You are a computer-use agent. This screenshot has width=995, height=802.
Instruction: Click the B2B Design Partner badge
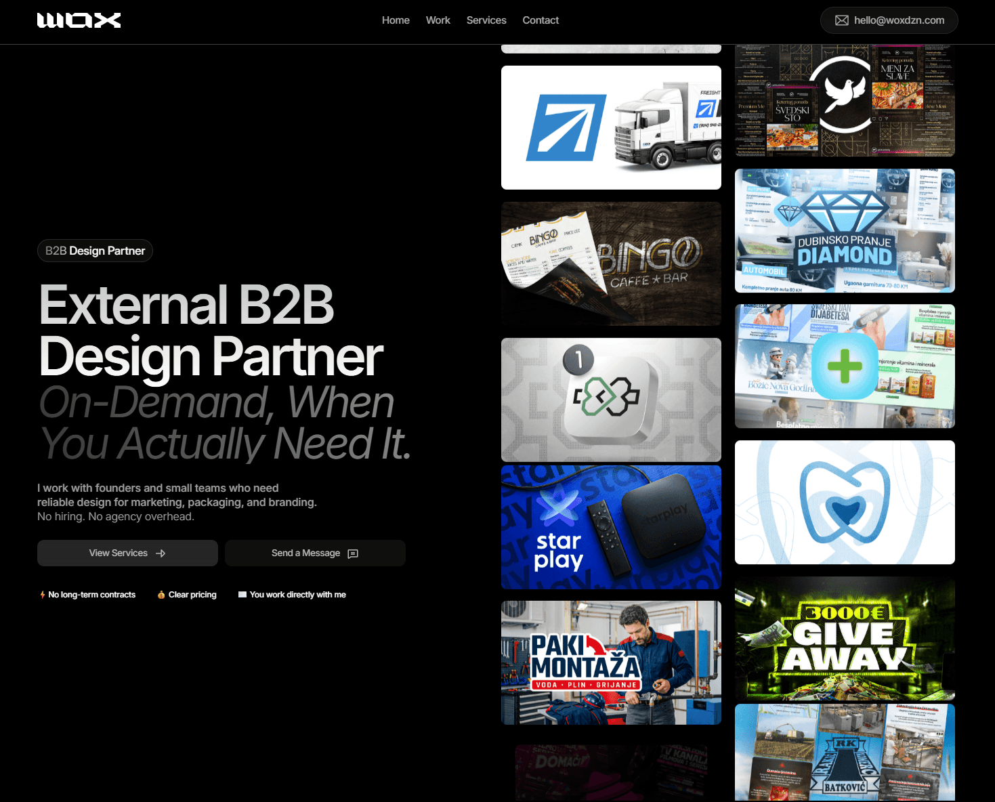(95, 251)
